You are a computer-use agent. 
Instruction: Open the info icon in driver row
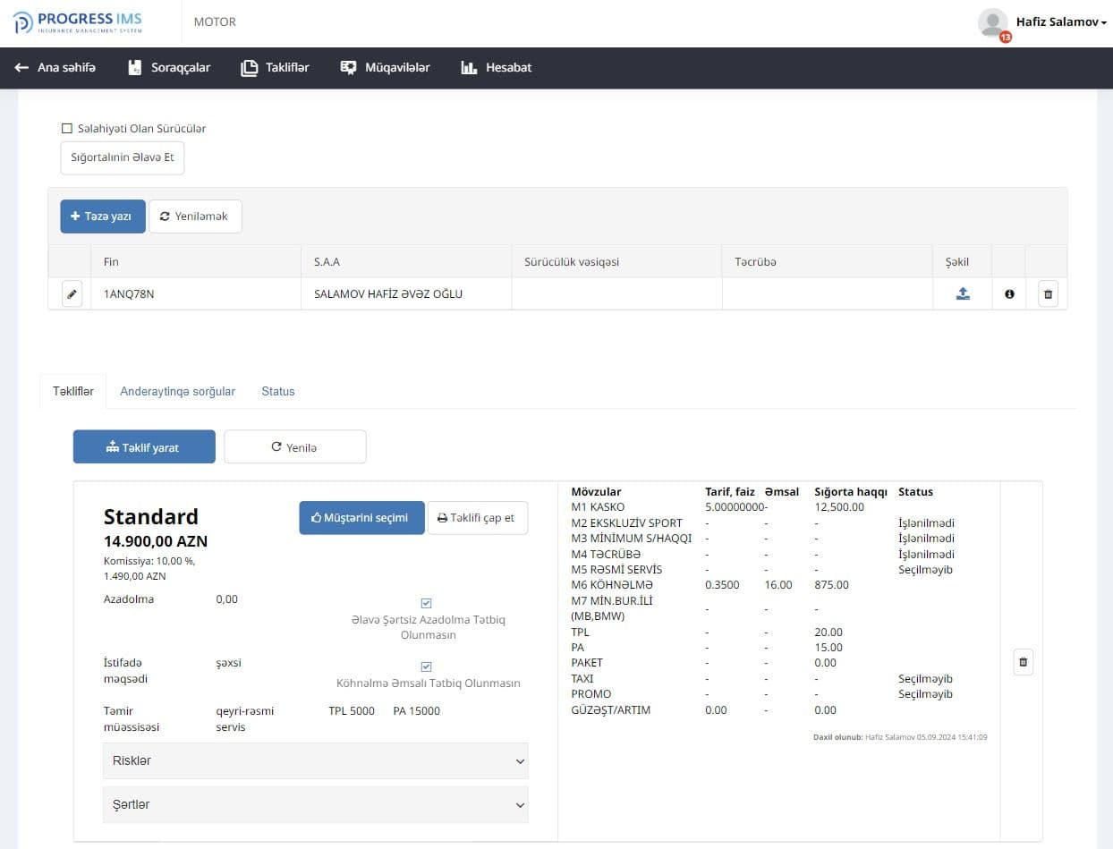tap(1009, 293)
